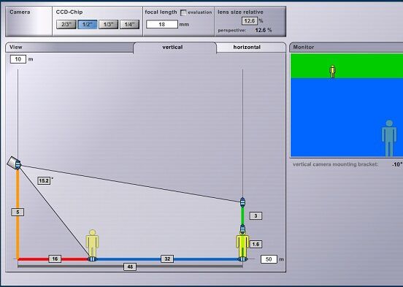Click the handle above the far person's head
Image resolution: width=403 pixels, height=287 pixels.
(242, 229)
